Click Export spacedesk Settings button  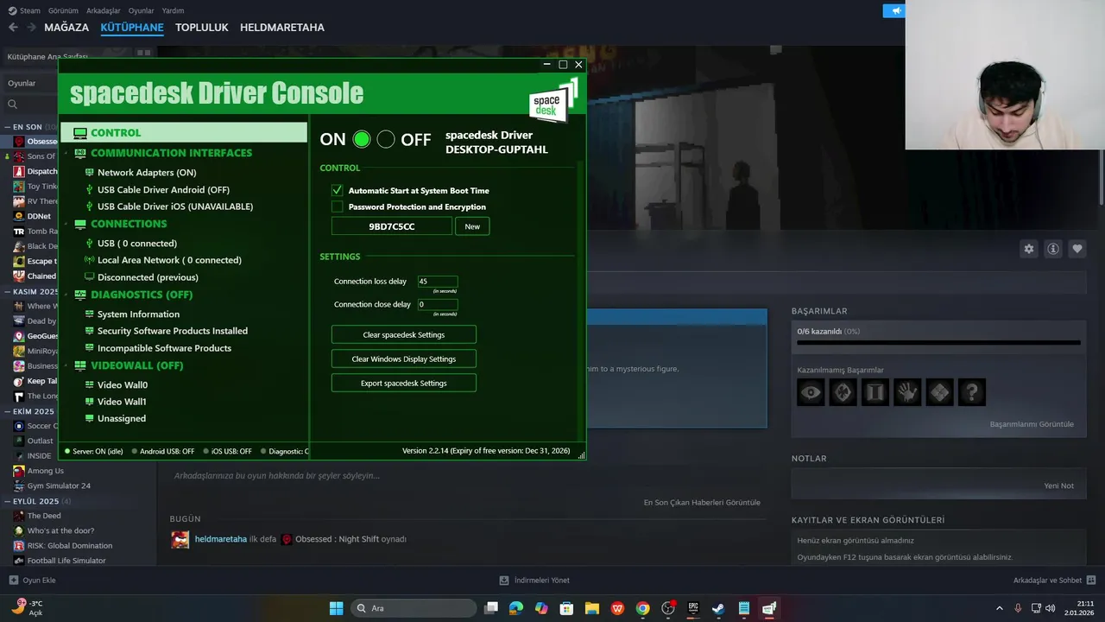tap(404, 383)
